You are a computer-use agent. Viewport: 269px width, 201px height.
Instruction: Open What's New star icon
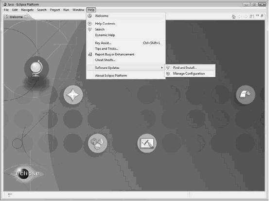(x=73, y=95)
